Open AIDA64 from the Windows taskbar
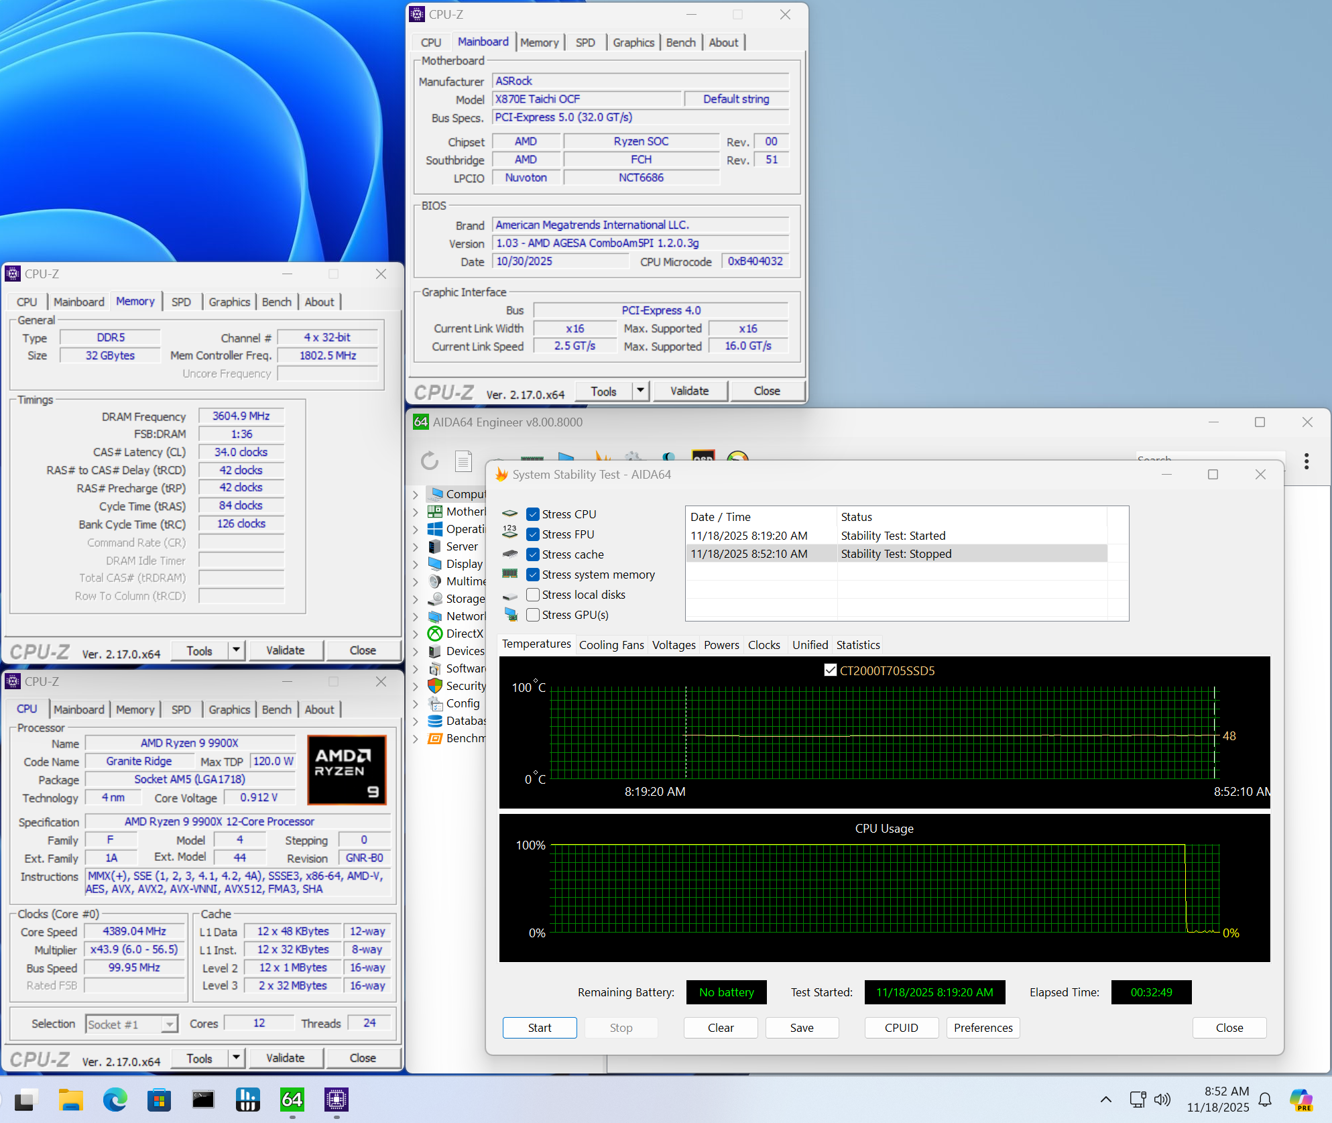Screen dimensions: 1332x1123 click(x=292, y=1100)
